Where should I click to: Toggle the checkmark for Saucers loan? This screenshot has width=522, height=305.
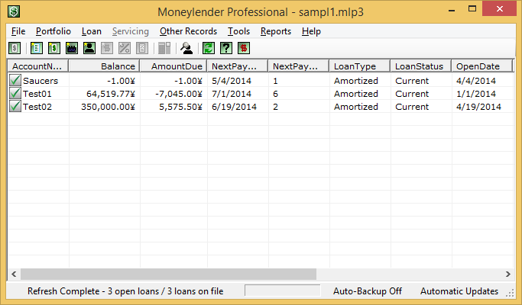pos(15,80)
